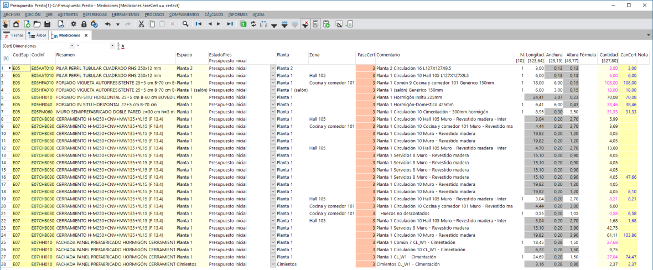
Task: Open EstadoPres dropdown in row 5
Action: [x=273, y=97]
